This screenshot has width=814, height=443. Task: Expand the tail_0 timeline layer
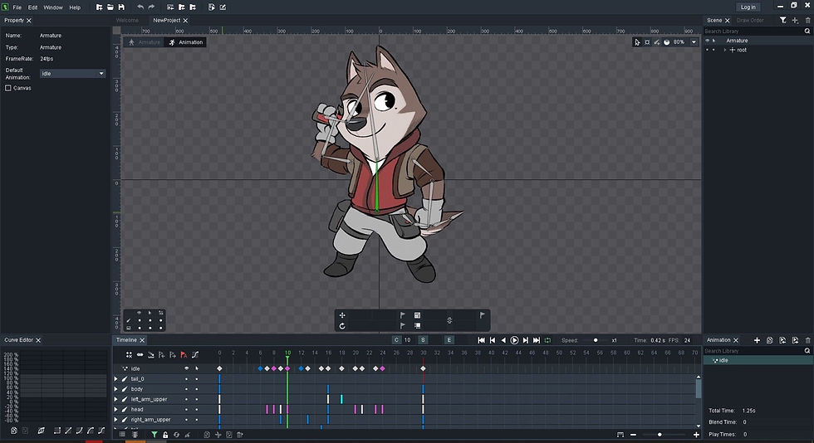click(115, 379)
